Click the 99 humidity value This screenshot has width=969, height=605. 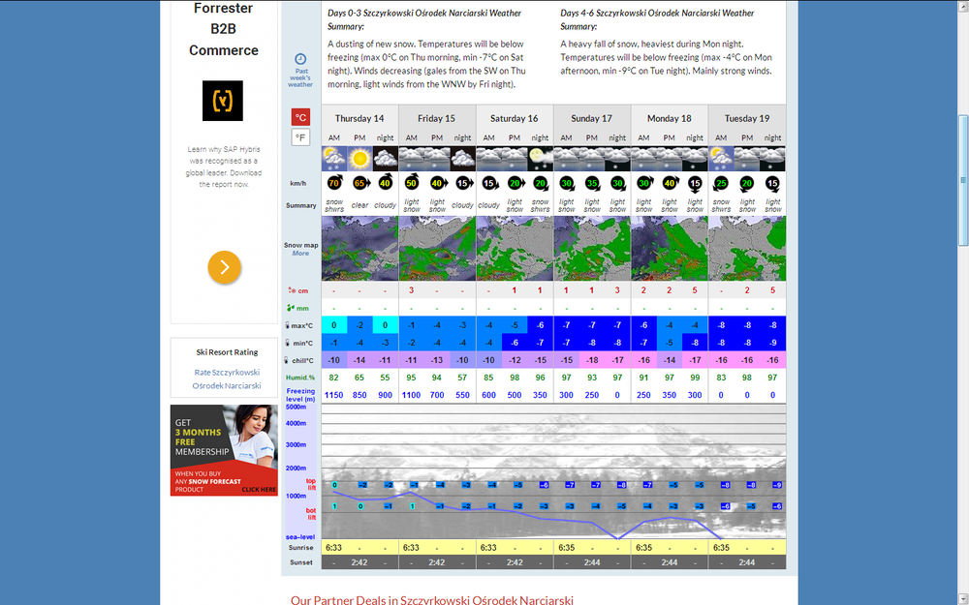click(695, 378)
